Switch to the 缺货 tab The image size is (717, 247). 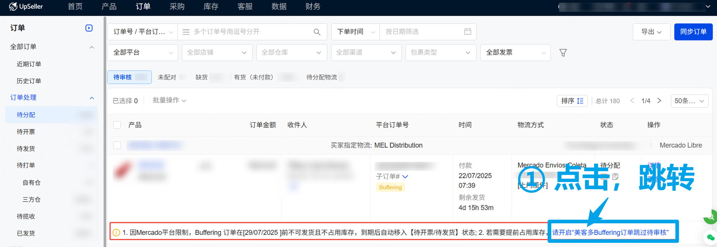[202, 77]
